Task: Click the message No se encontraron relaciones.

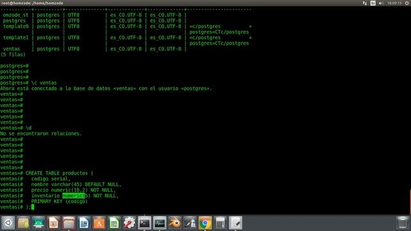Action: [x=41, y=133]
